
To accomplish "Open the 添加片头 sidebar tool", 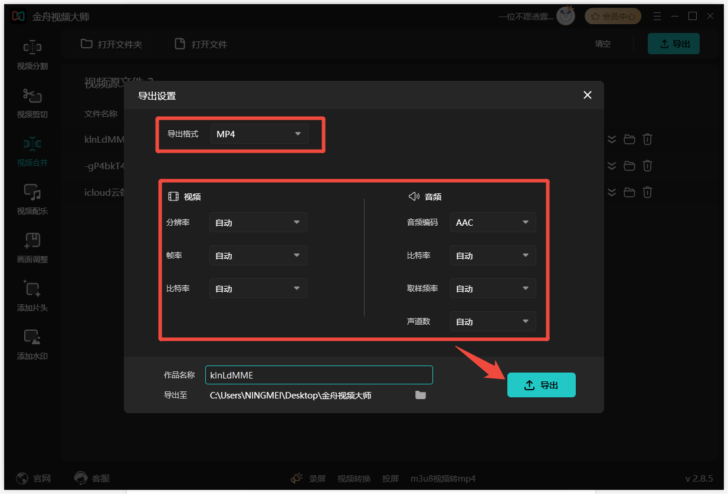I will (x=32, y=297).
